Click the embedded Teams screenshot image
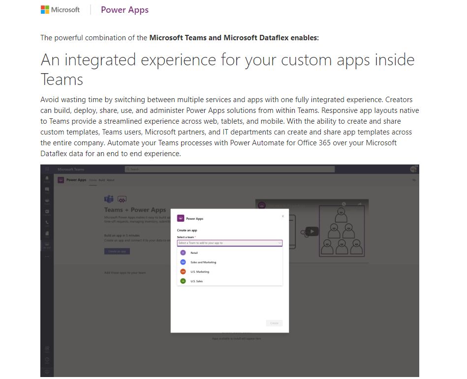The height and width of the screenshot is (379, 467). pos(230,271)
